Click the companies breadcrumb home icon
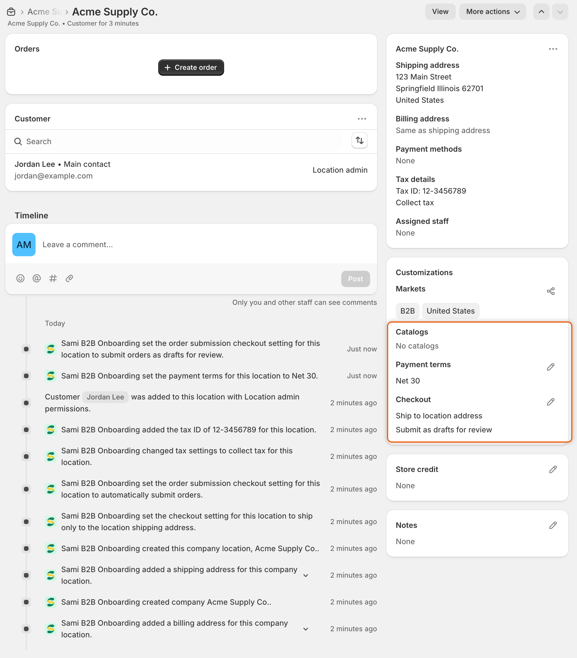Screen dimensions: 577x658 coord(11,12)
